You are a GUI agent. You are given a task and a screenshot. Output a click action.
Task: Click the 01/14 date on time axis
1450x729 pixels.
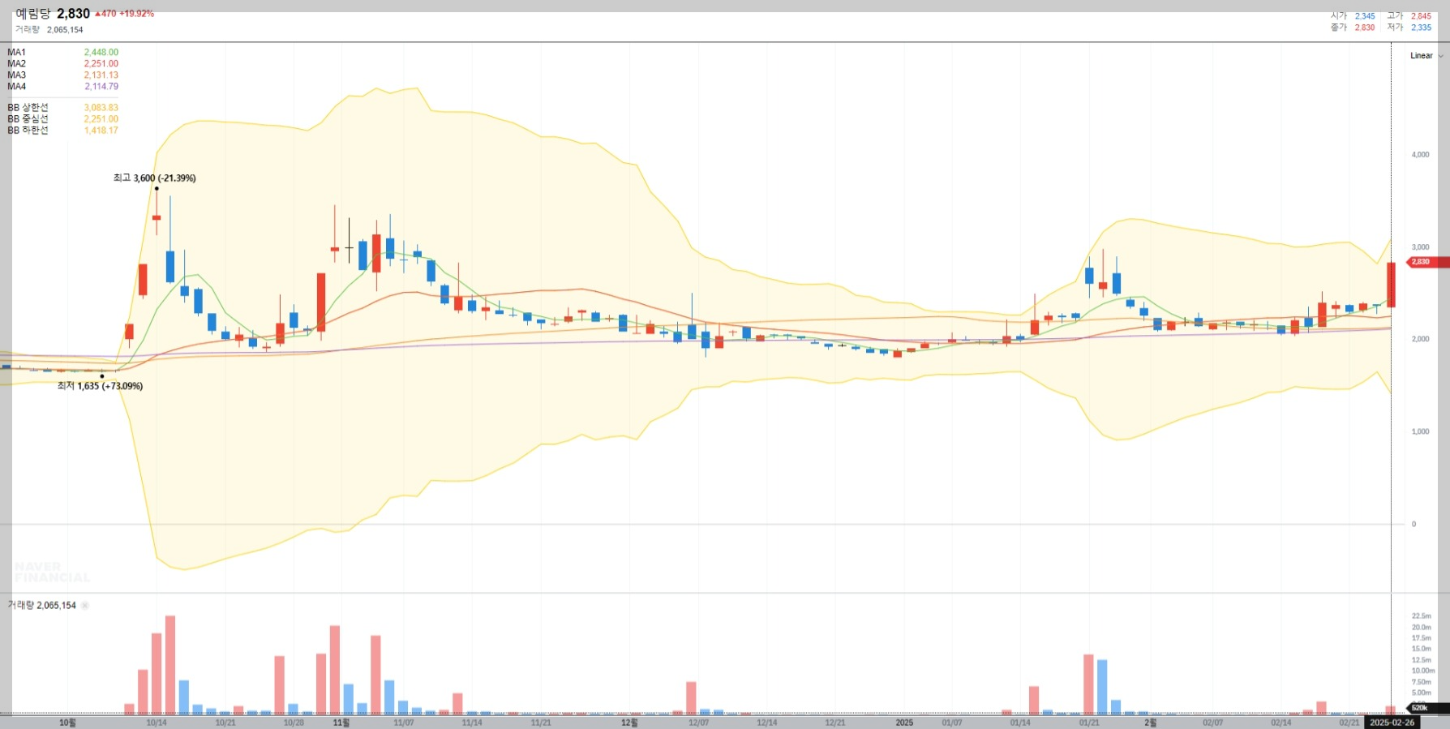(1020, 723)
